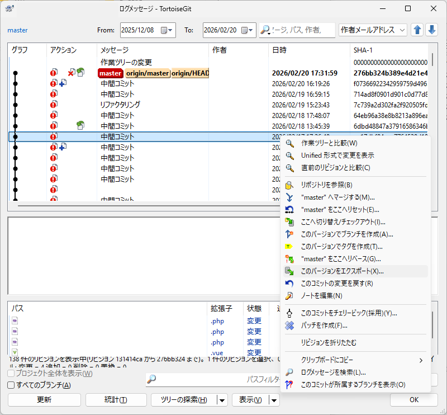Open the 作者メールアドレス dropdown
447x415 pixels.
click(x=373, y=30)
